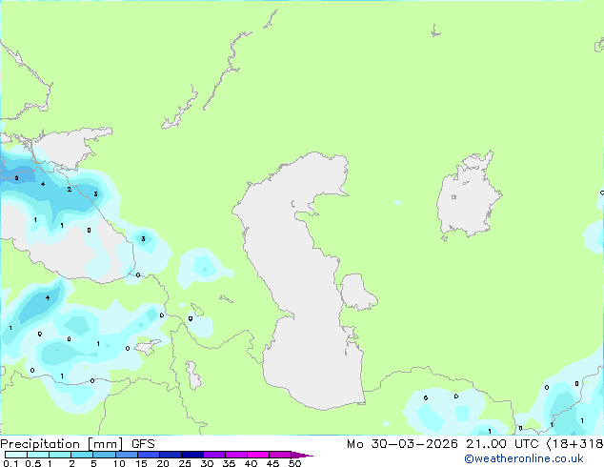Click the 20–25 mm legend color box
Screen dimensions: 604x467
click(x=170, y=455)
